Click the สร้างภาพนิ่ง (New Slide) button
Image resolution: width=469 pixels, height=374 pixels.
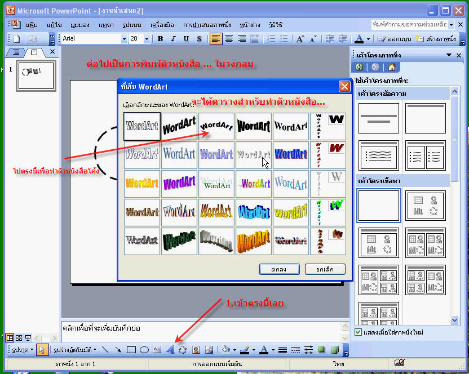(436, 39)
